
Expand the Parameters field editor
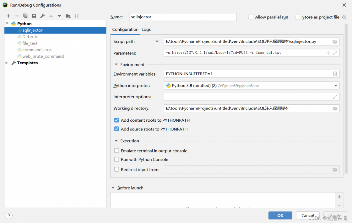pos(335,53)
